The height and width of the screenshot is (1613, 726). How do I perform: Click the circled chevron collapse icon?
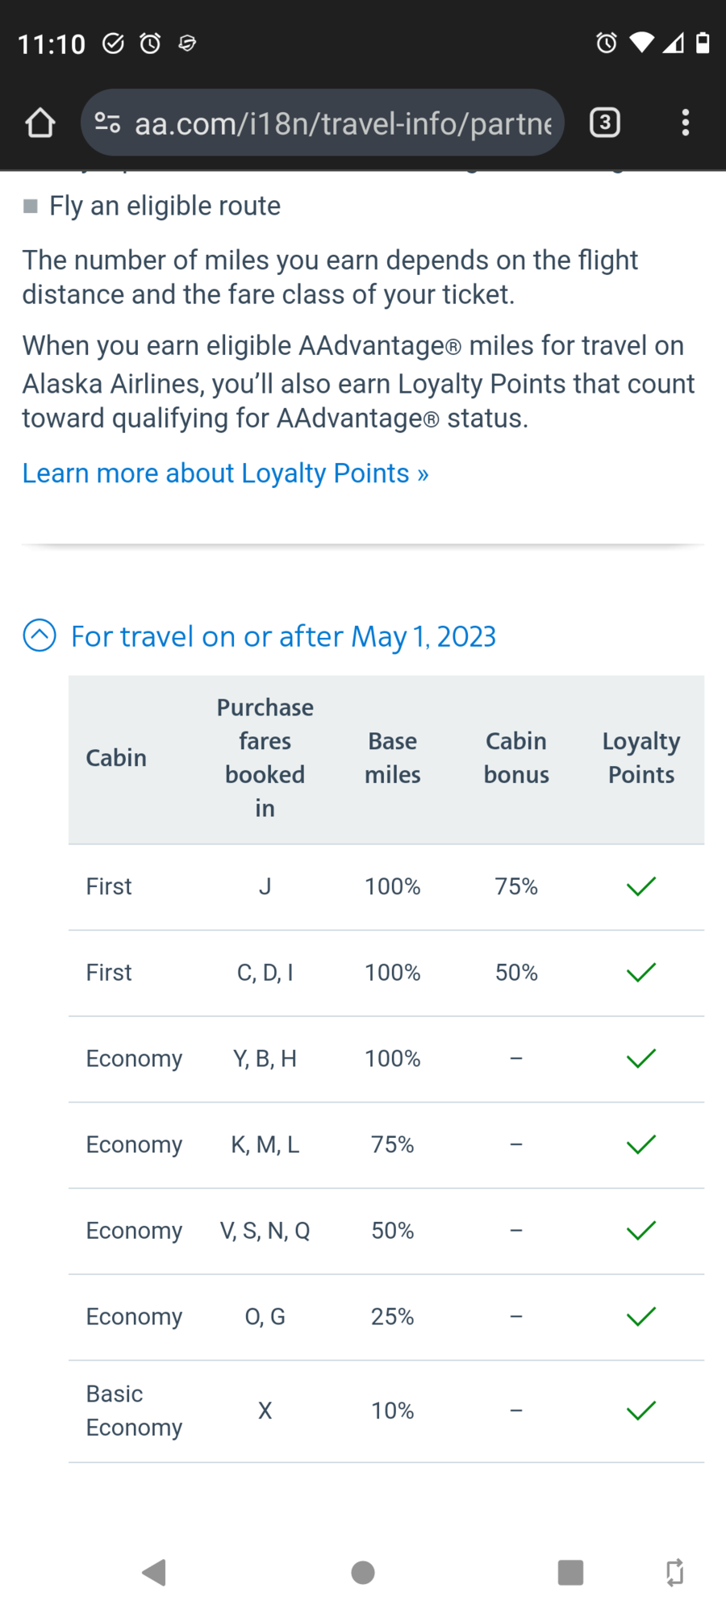40,636
